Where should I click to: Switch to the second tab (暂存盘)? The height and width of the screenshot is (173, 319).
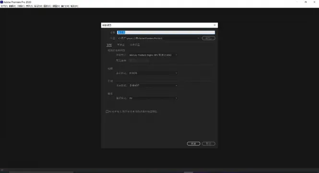121,45
